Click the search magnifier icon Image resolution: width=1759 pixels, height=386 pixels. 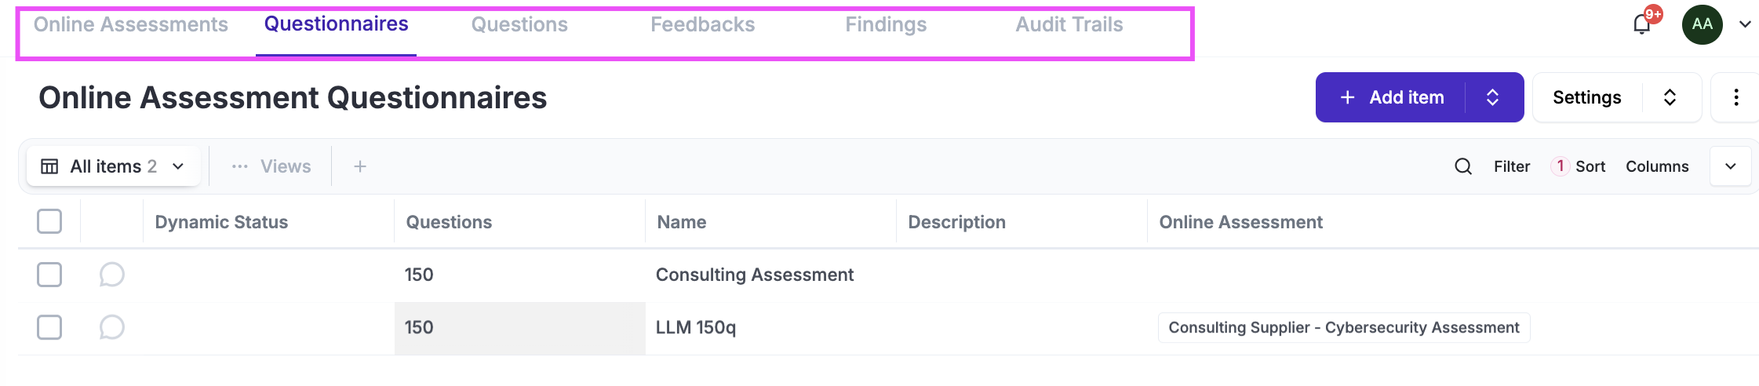click(1462, 166)
